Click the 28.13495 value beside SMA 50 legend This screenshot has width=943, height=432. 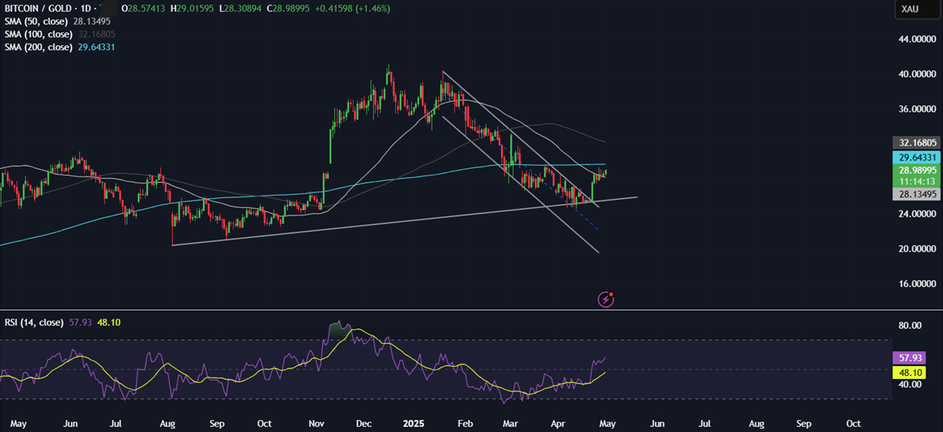tap(91, 21)
